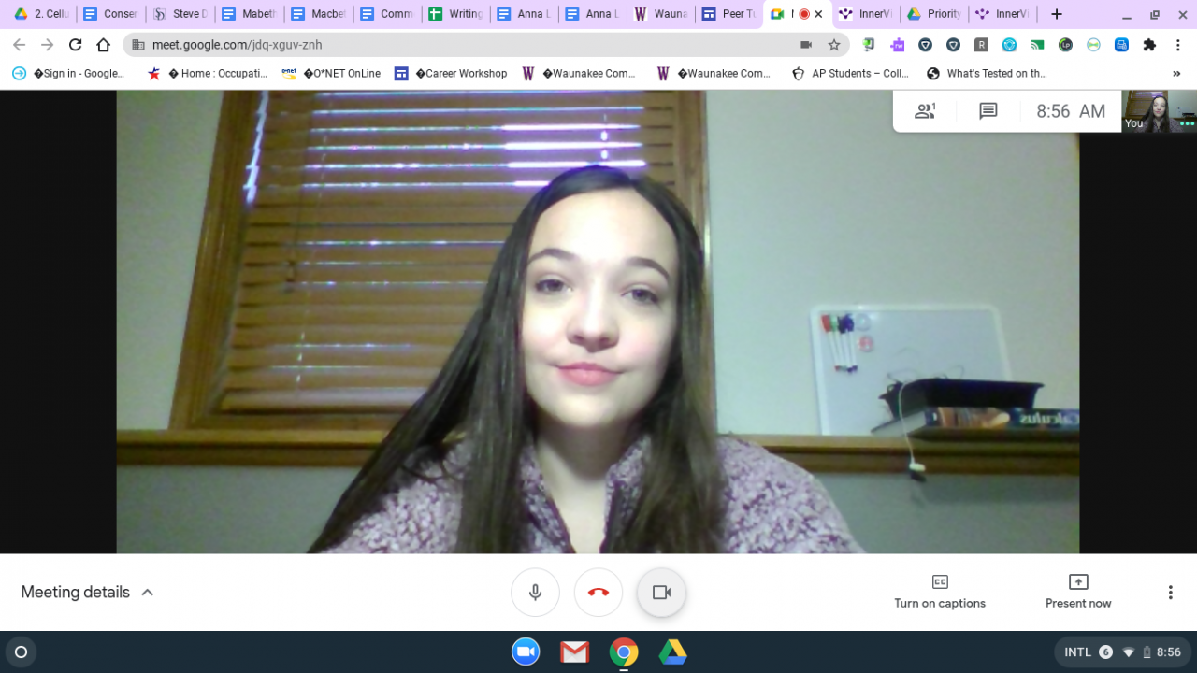This screenshot has width=1197, height=673.
Task: Open the meeting chat panel
Action: [x=988, y=111]
